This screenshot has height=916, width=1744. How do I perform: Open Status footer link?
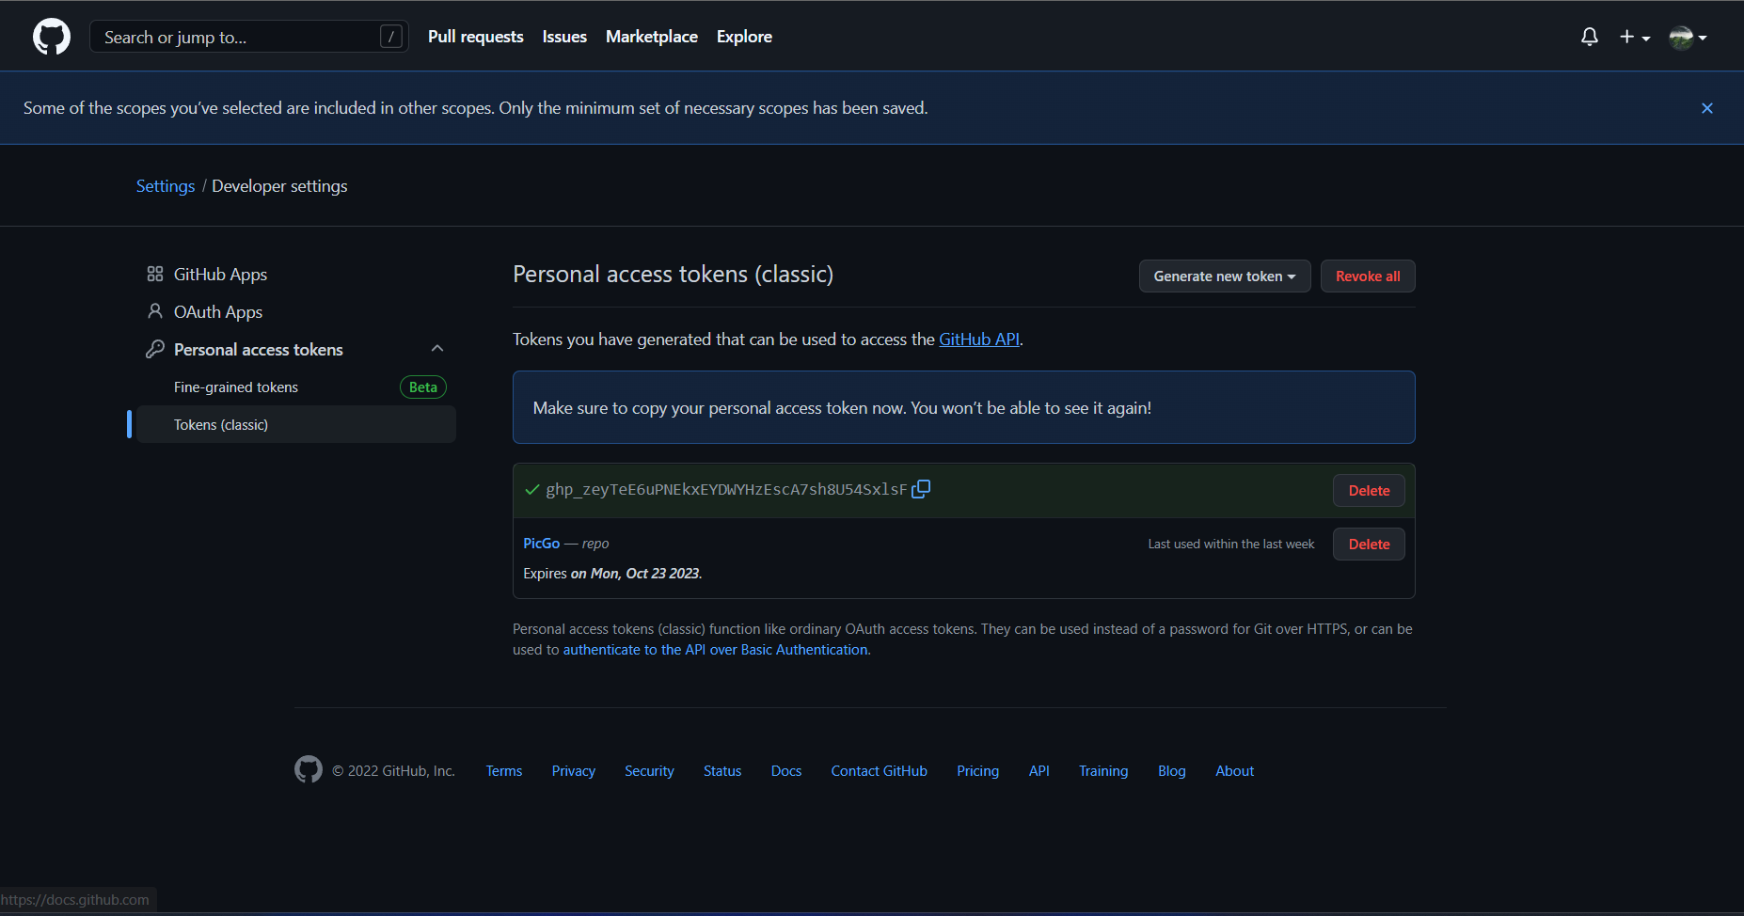click(x=722, y=771)
